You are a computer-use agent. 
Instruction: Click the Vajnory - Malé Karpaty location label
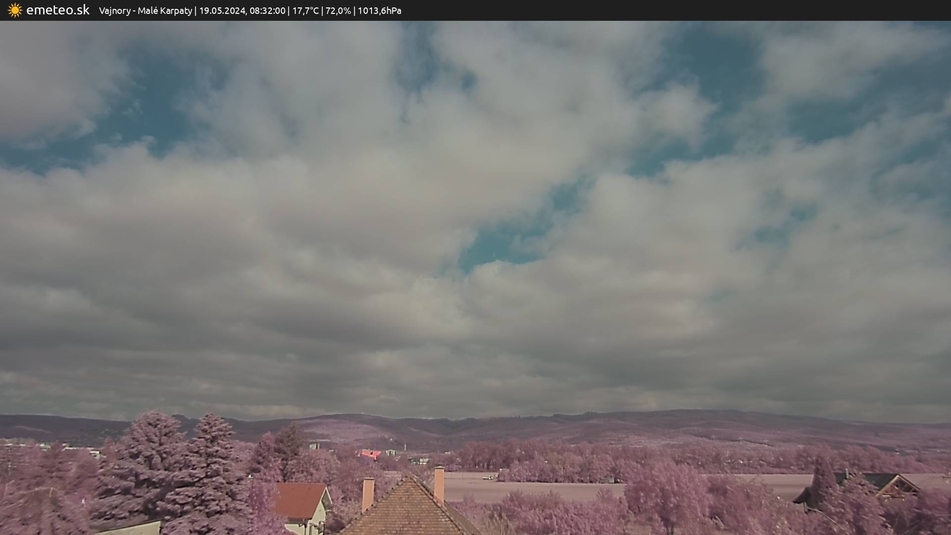[145, 10]
